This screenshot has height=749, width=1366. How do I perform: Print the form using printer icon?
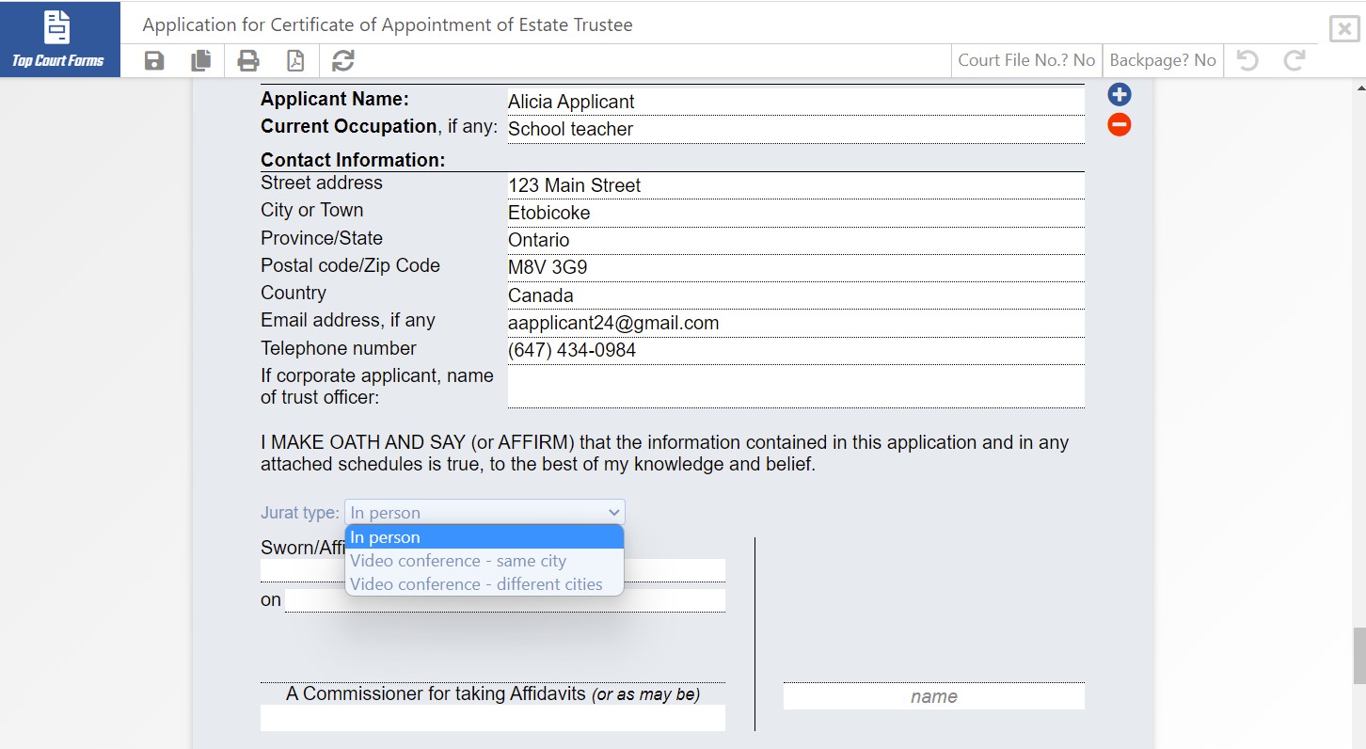[x=248, y=61]
